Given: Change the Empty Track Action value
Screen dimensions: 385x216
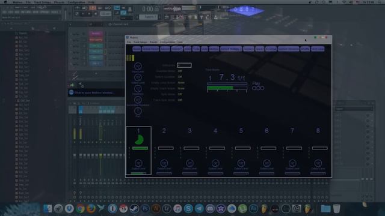Looking at the screenshot, I should tap(181, 88).
